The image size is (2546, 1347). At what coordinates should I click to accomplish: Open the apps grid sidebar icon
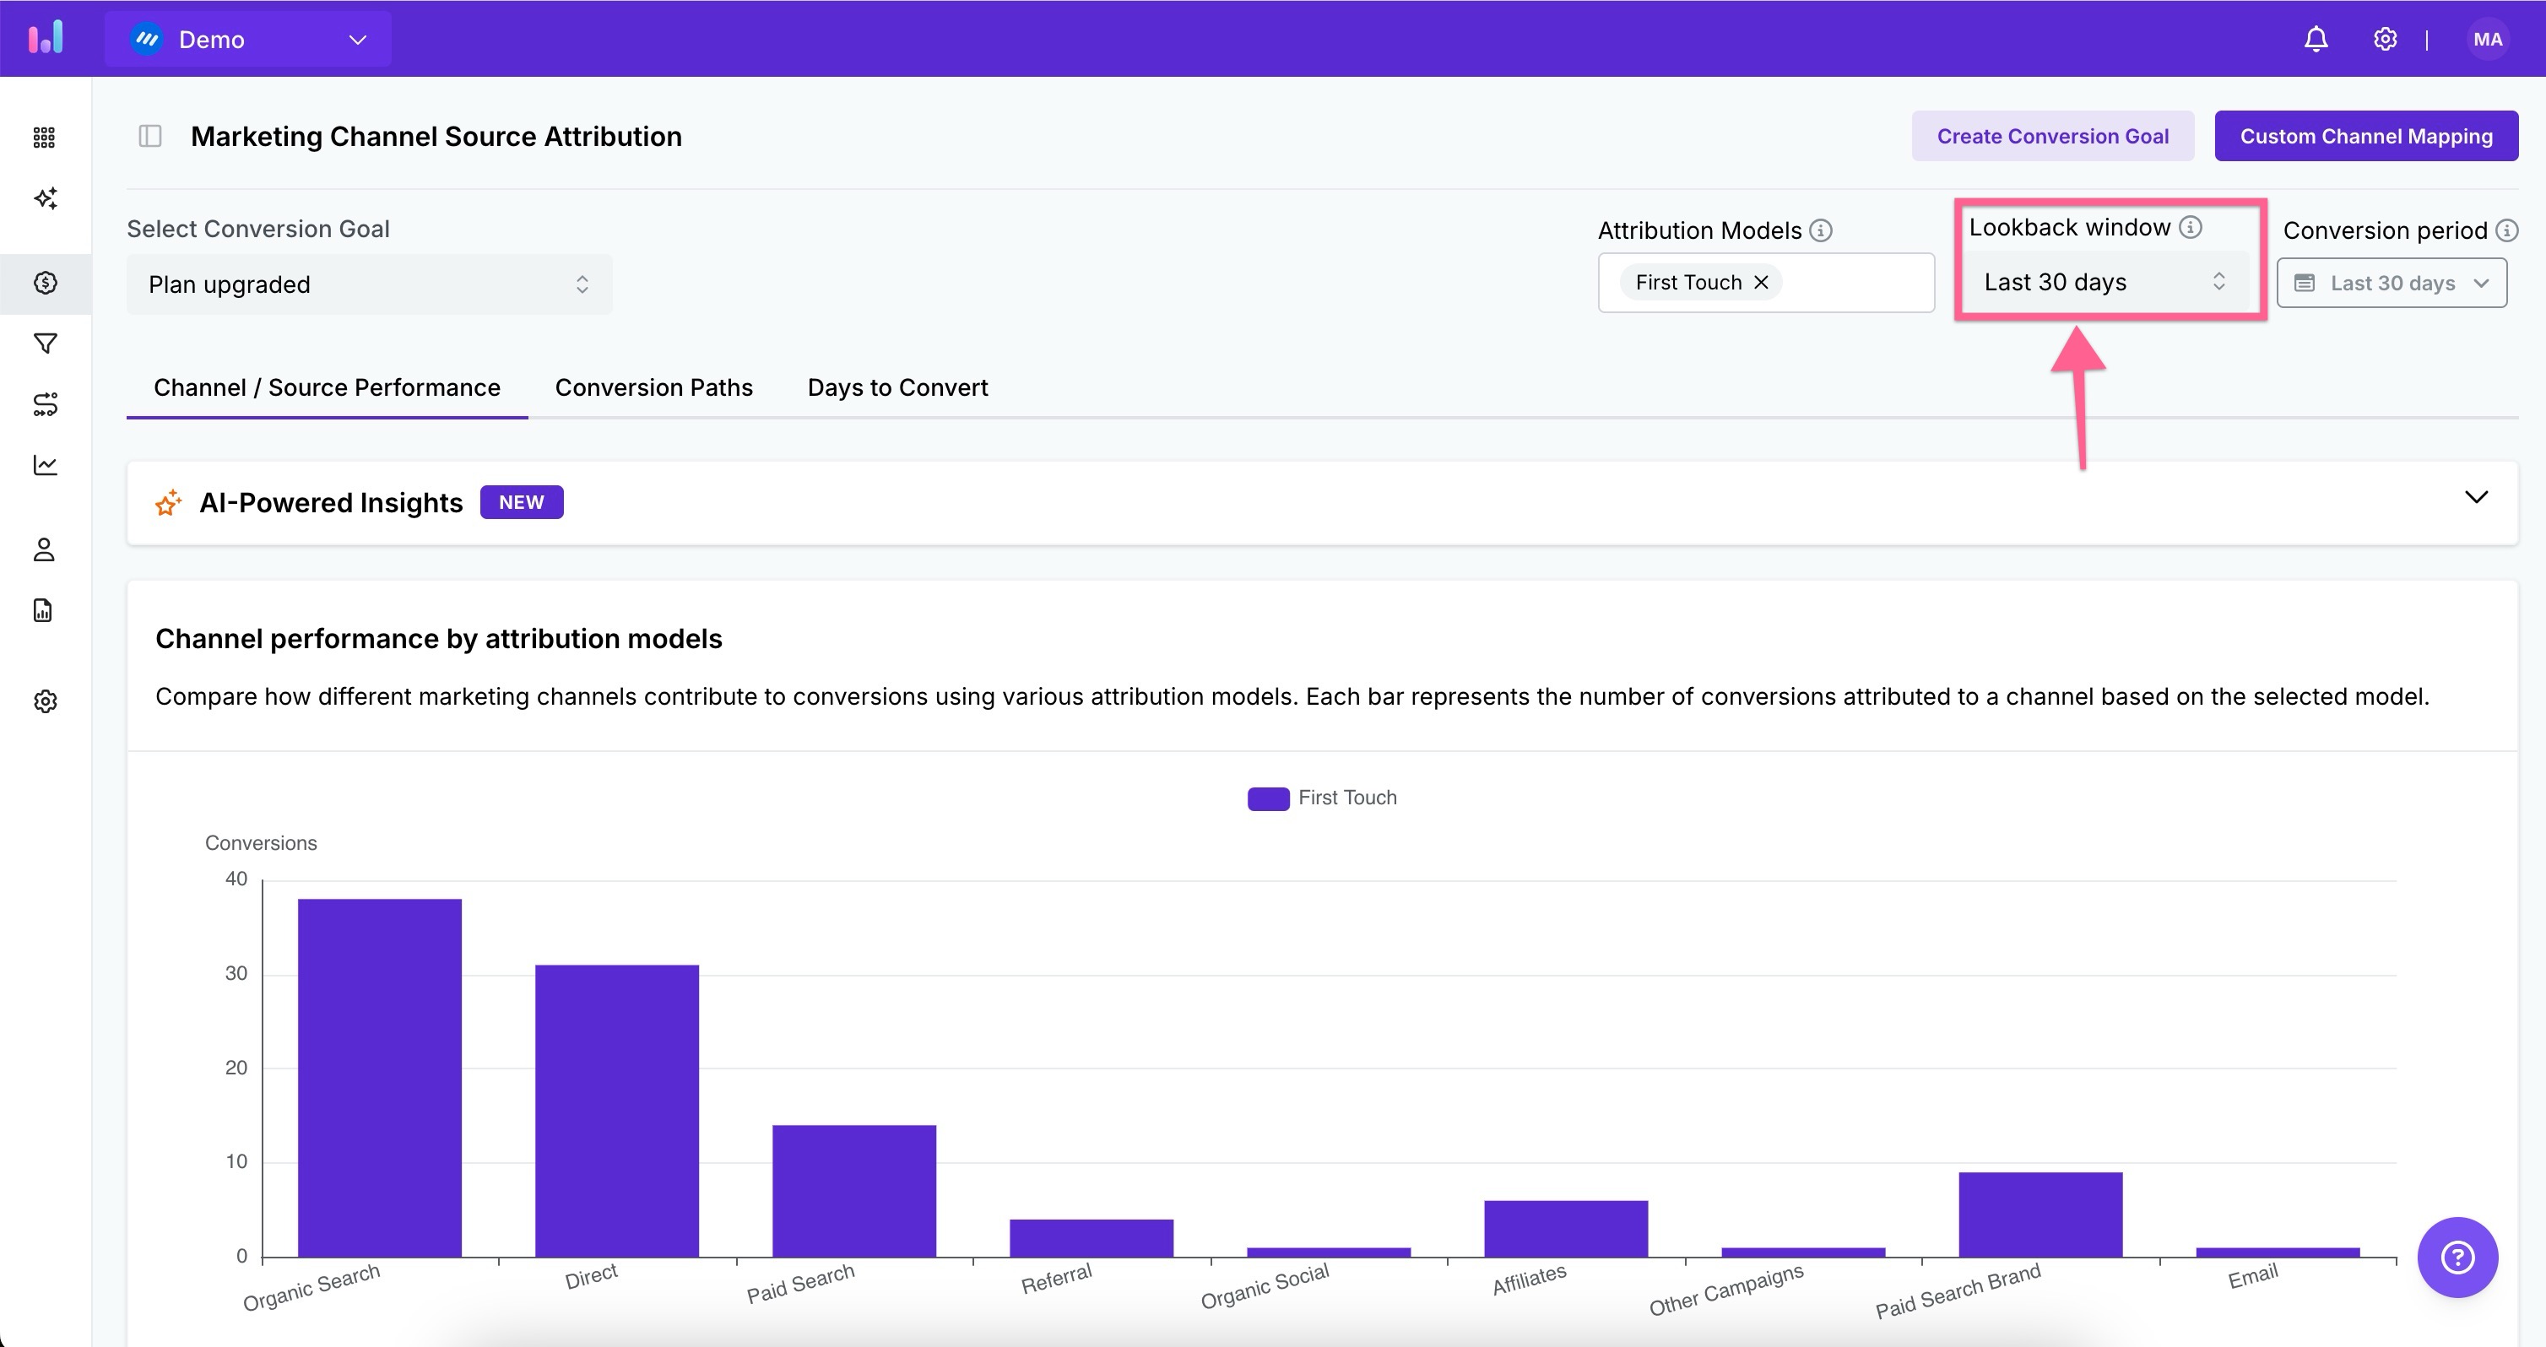[45, 138]
